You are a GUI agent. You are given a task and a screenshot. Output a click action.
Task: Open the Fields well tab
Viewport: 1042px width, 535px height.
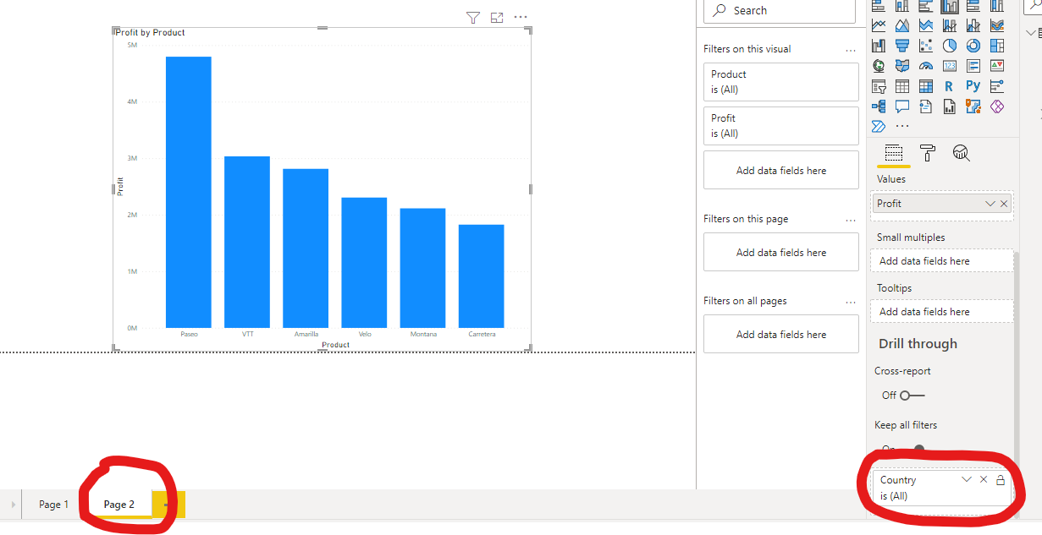[893, 153]
